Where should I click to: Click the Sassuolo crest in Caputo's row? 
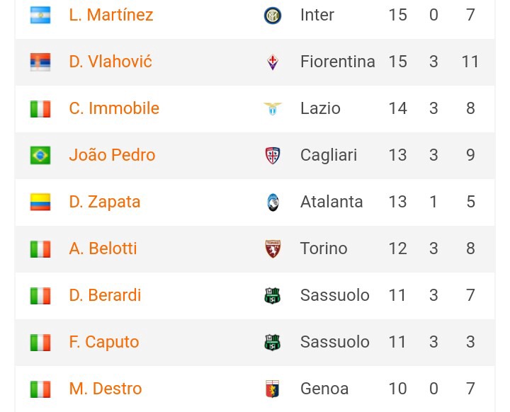click(273, 343)
